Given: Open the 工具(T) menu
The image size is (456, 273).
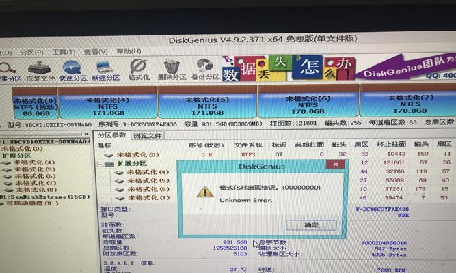Looking at the screenshot, I should [64, 52].
